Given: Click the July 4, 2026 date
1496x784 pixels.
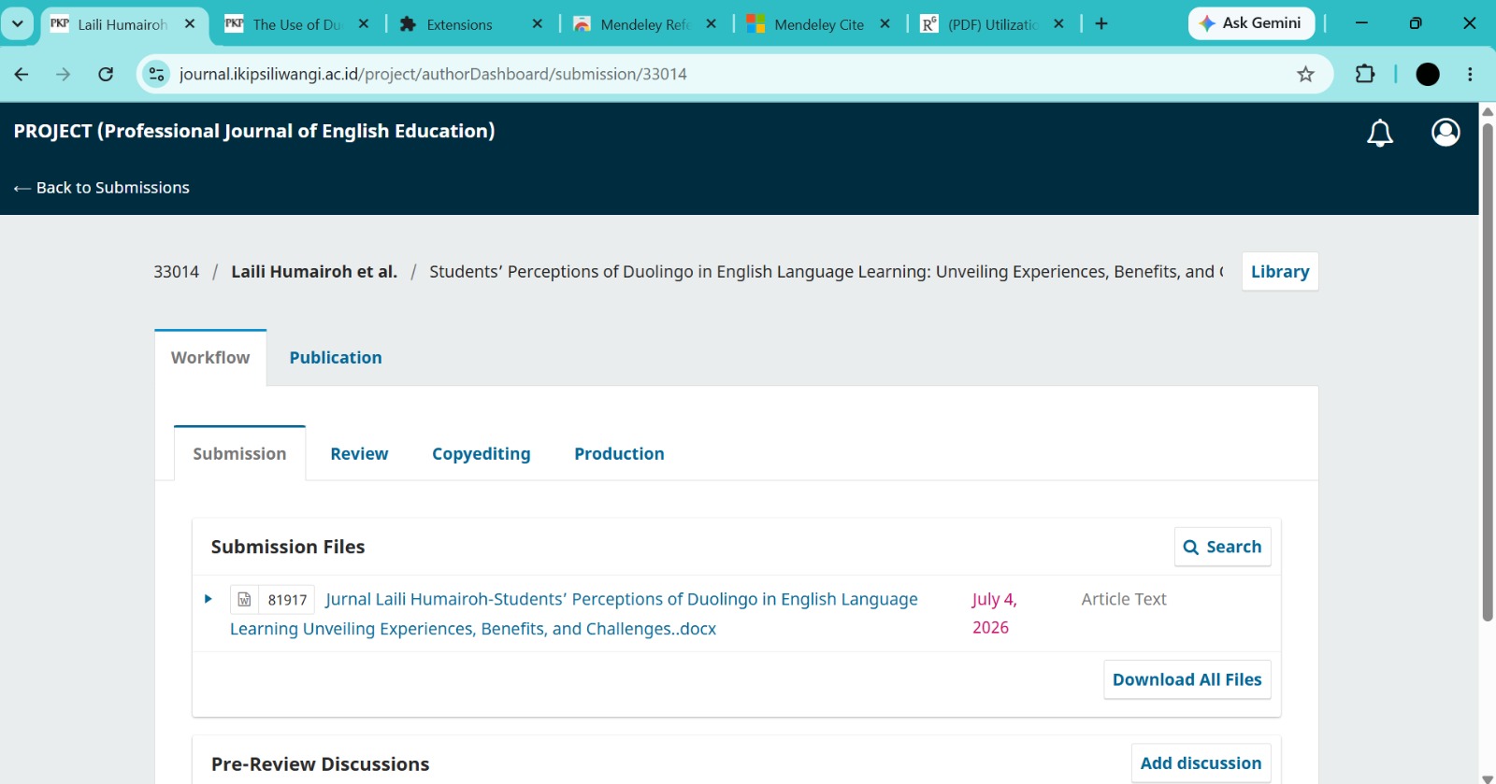Looking at the screenshot, I should point(994,614).
